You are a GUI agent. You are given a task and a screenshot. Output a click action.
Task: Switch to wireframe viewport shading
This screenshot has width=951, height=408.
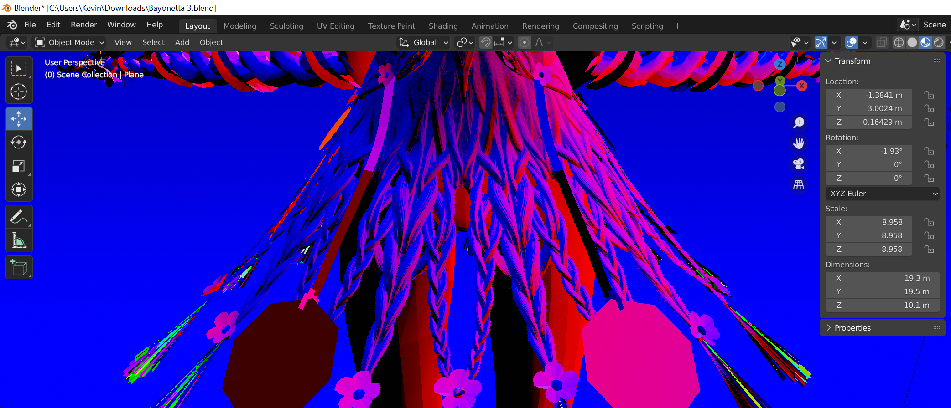pos(899,42)
